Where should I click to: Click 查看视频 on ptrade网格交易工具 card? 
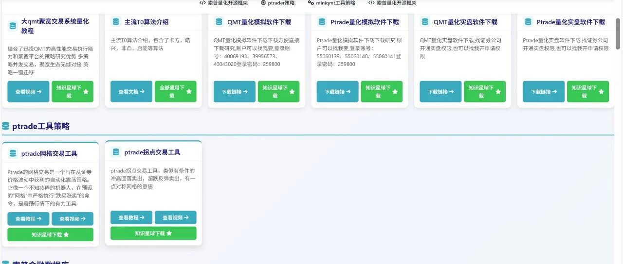pos(72,219)
